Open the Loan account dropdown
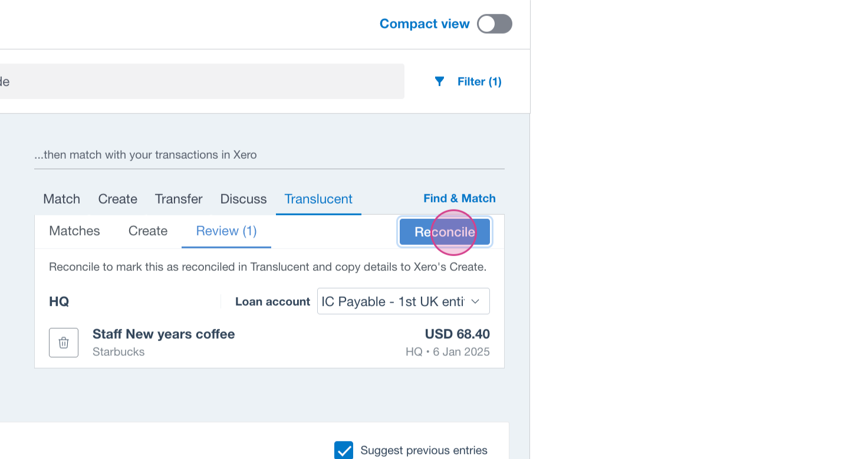The image size is (849, 459). click(x=403, y=301)
